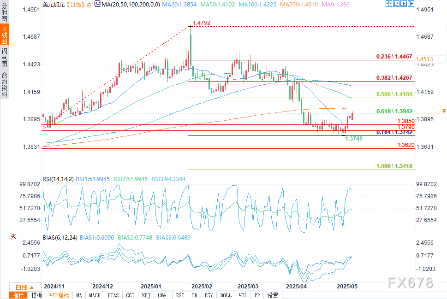Screen dimensions: 447x299
Task: Click the orange crosshair icon beside 日线
Action: (89, 4)
